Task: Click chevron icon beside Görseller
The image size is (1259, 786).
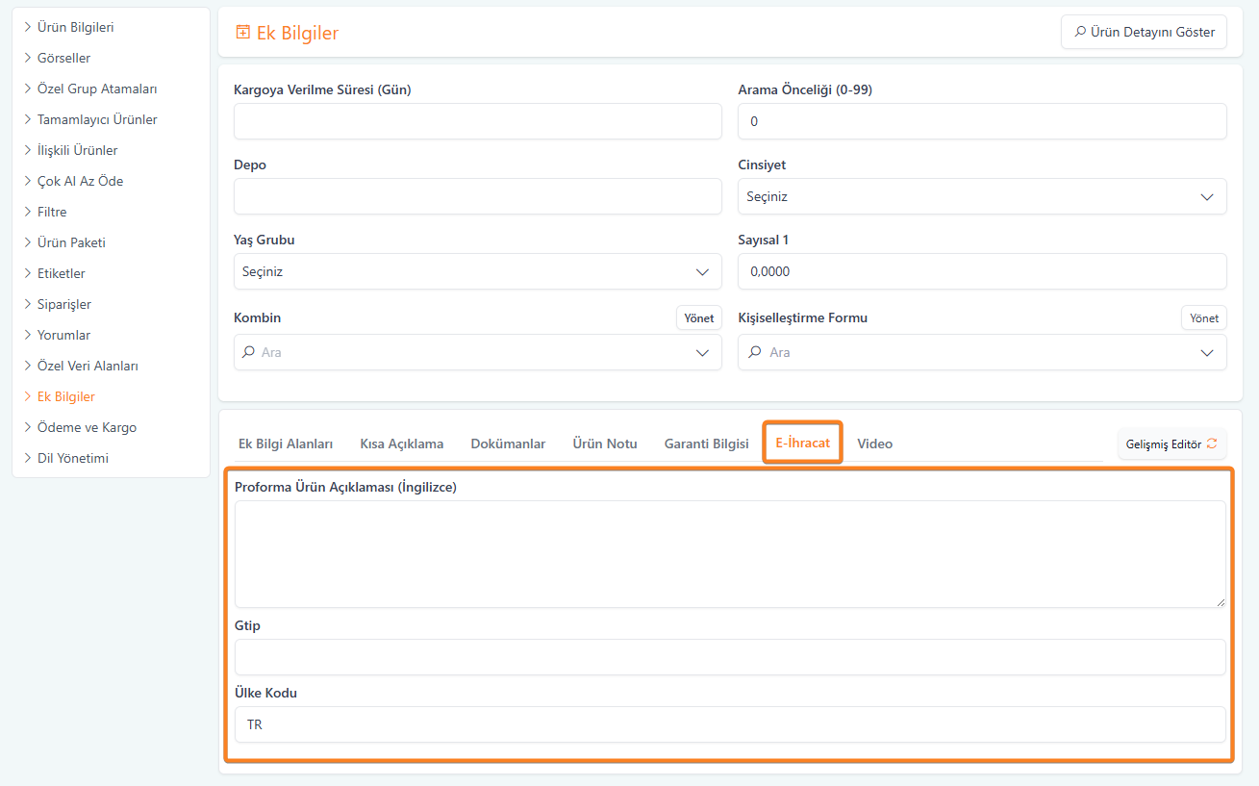Action: pyautogui.click(x=28, y=58)
